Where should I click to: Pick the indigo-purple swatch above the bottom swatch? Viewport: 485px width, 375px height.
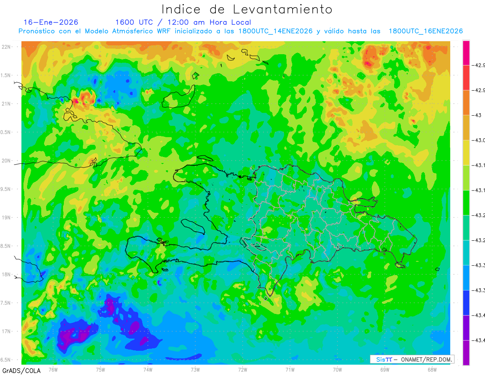point(466,328)
